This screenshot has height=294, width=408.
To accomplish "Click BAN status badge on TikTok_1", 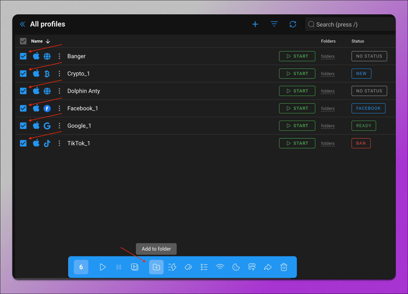I will (361, 143).
